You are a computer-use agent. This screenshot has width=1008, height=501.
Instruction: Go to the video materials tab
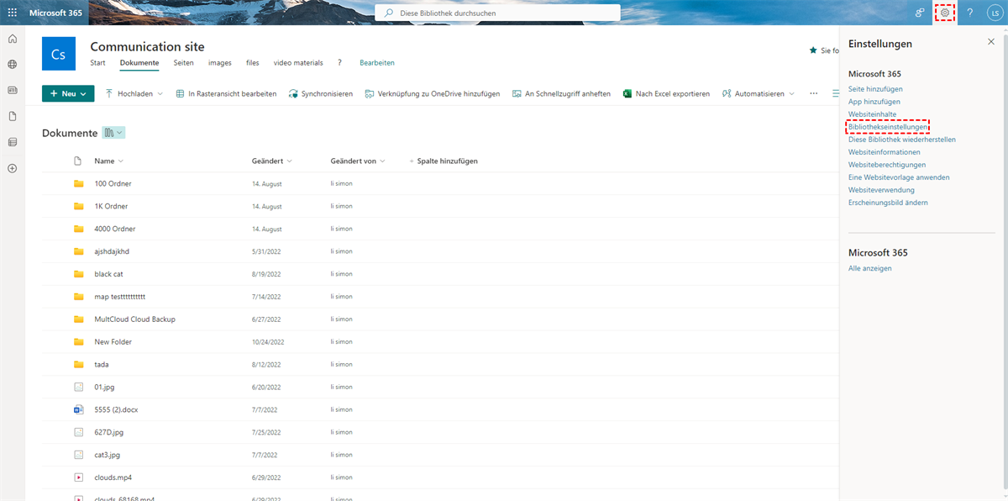pyautogui.click(x=298, y=63)
